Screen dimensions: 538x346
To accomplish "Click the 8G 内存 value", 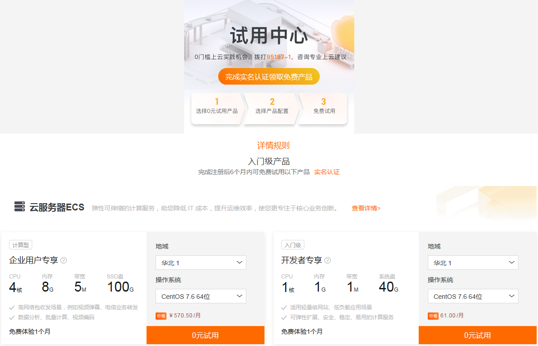I will tap(48, 287).
